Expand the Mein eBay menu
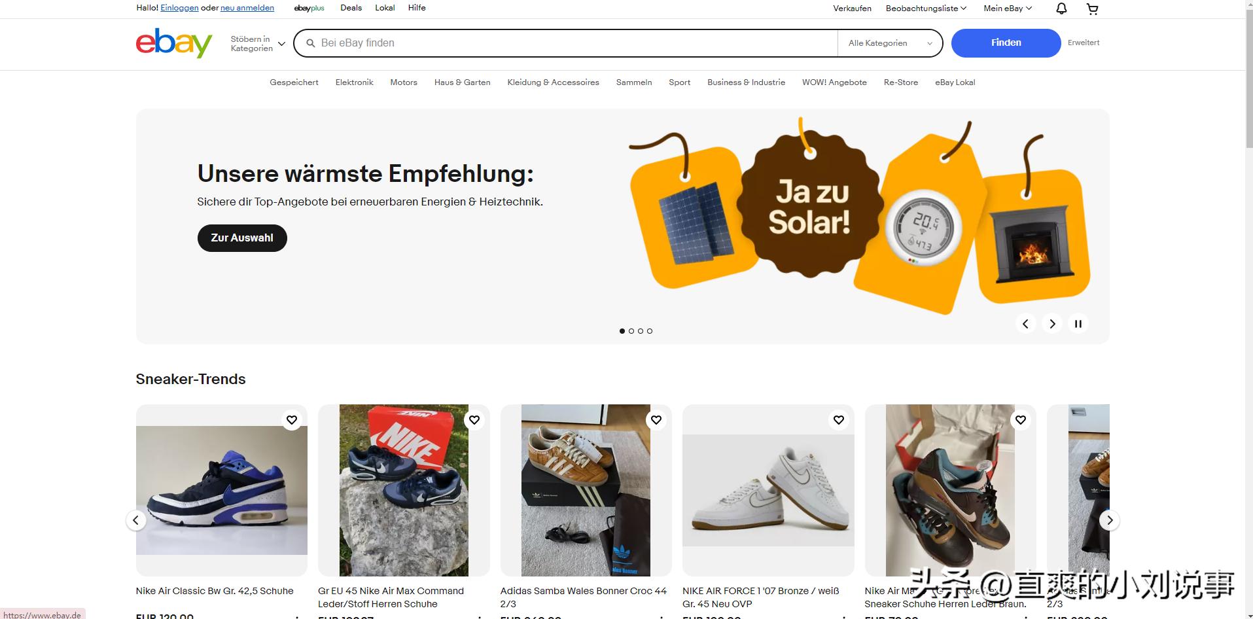This screenshot has width=1253, height=619. [1008, 9]
